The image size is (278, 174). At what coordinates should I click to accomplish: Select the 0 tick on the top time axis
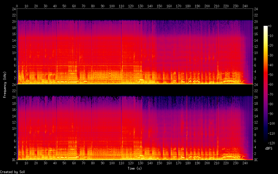tap(17, 6)
